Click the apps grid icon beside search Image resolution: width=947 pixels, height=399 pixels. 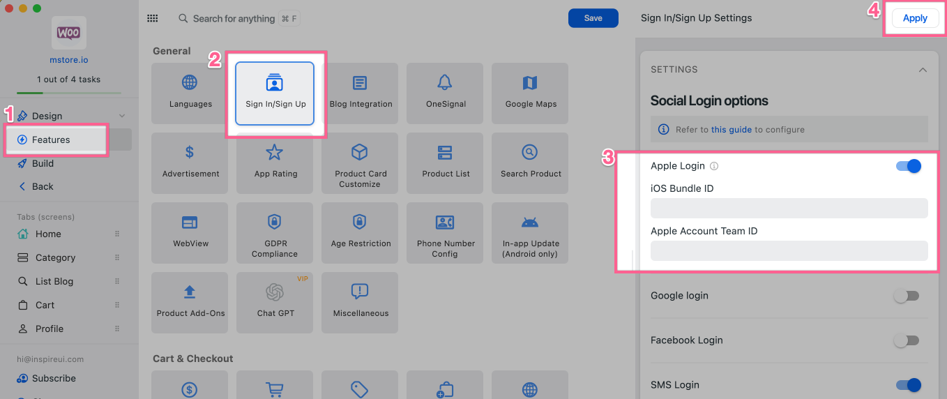tap(152, 19)
